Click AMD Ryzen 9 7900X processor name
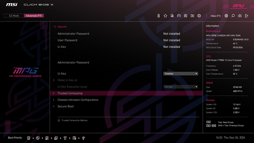This screenshot has height=143, width=254. 224,60
